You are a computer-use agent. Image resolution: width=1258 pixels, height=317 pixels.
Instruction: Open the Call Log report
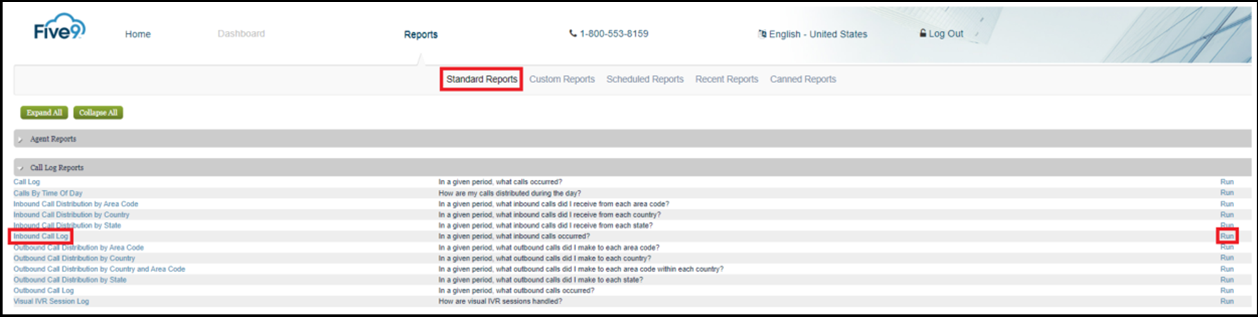click(26, 182)
